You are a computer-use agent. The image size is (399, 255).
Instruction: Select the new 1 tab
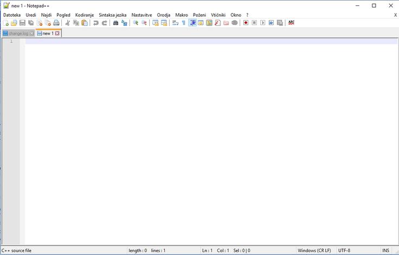pos(48,34)
